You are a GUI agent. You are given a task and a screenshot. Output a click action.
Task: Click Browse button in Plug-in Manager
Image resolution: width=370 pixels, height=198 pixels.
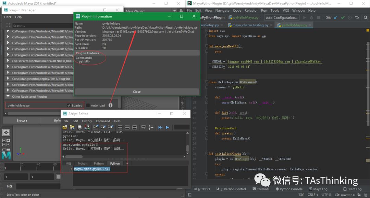pos(22,121)
